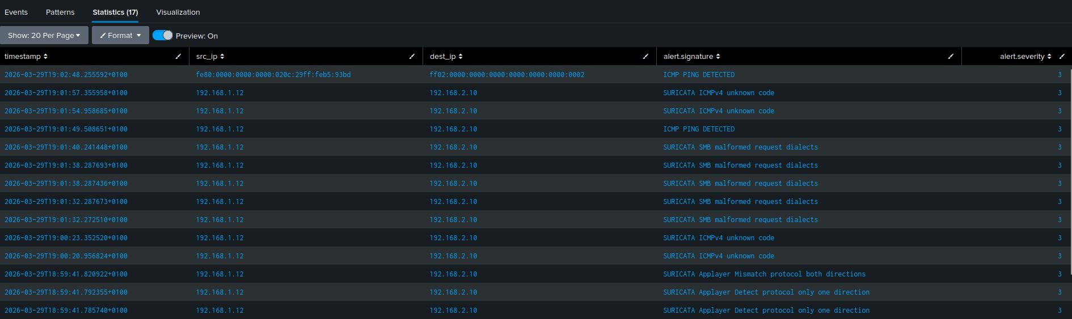
Task: Click timestamp 2026-03-29T19:01:49.508651+0100
Action: click(x=66, y=129)
